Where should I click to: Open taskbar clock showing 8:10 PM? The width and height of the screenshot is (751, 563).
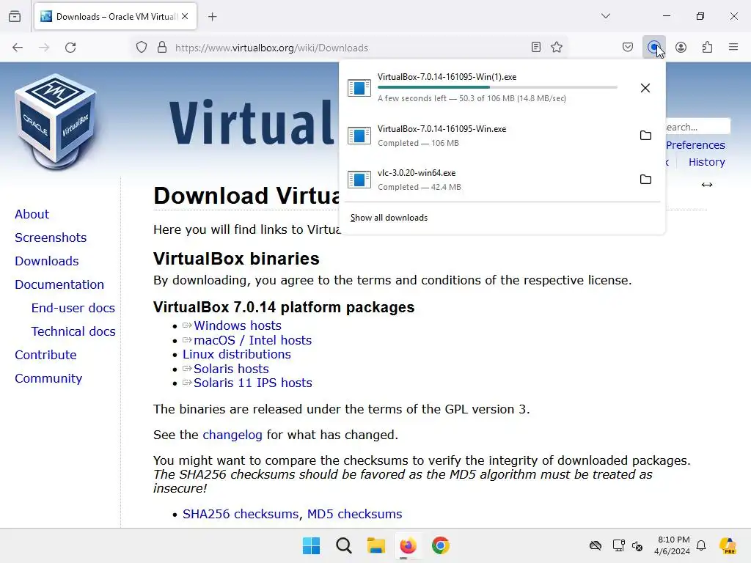click(673, 545)
